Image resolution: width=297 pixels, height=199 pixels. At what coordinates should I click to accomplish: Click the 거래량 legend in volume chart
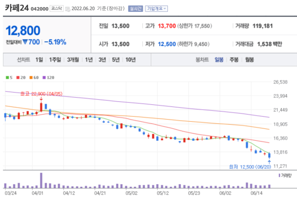point(285,175)
